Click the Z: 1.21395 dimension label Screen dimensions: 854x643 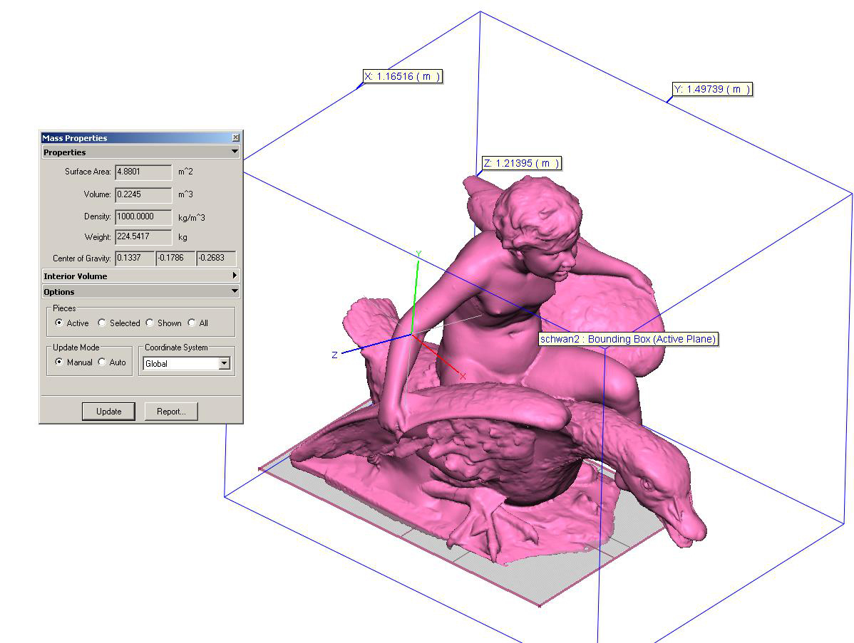pos(522,163)
